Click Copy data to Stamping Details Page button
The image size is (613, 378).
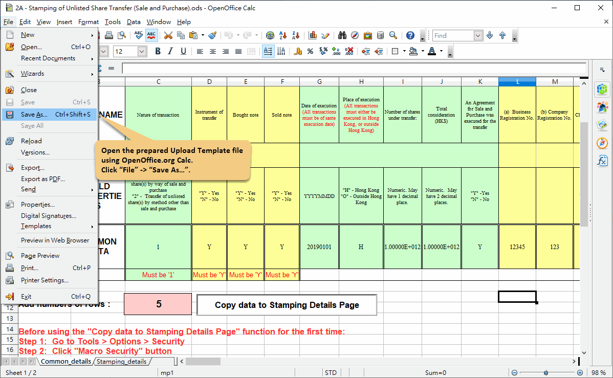287,305
